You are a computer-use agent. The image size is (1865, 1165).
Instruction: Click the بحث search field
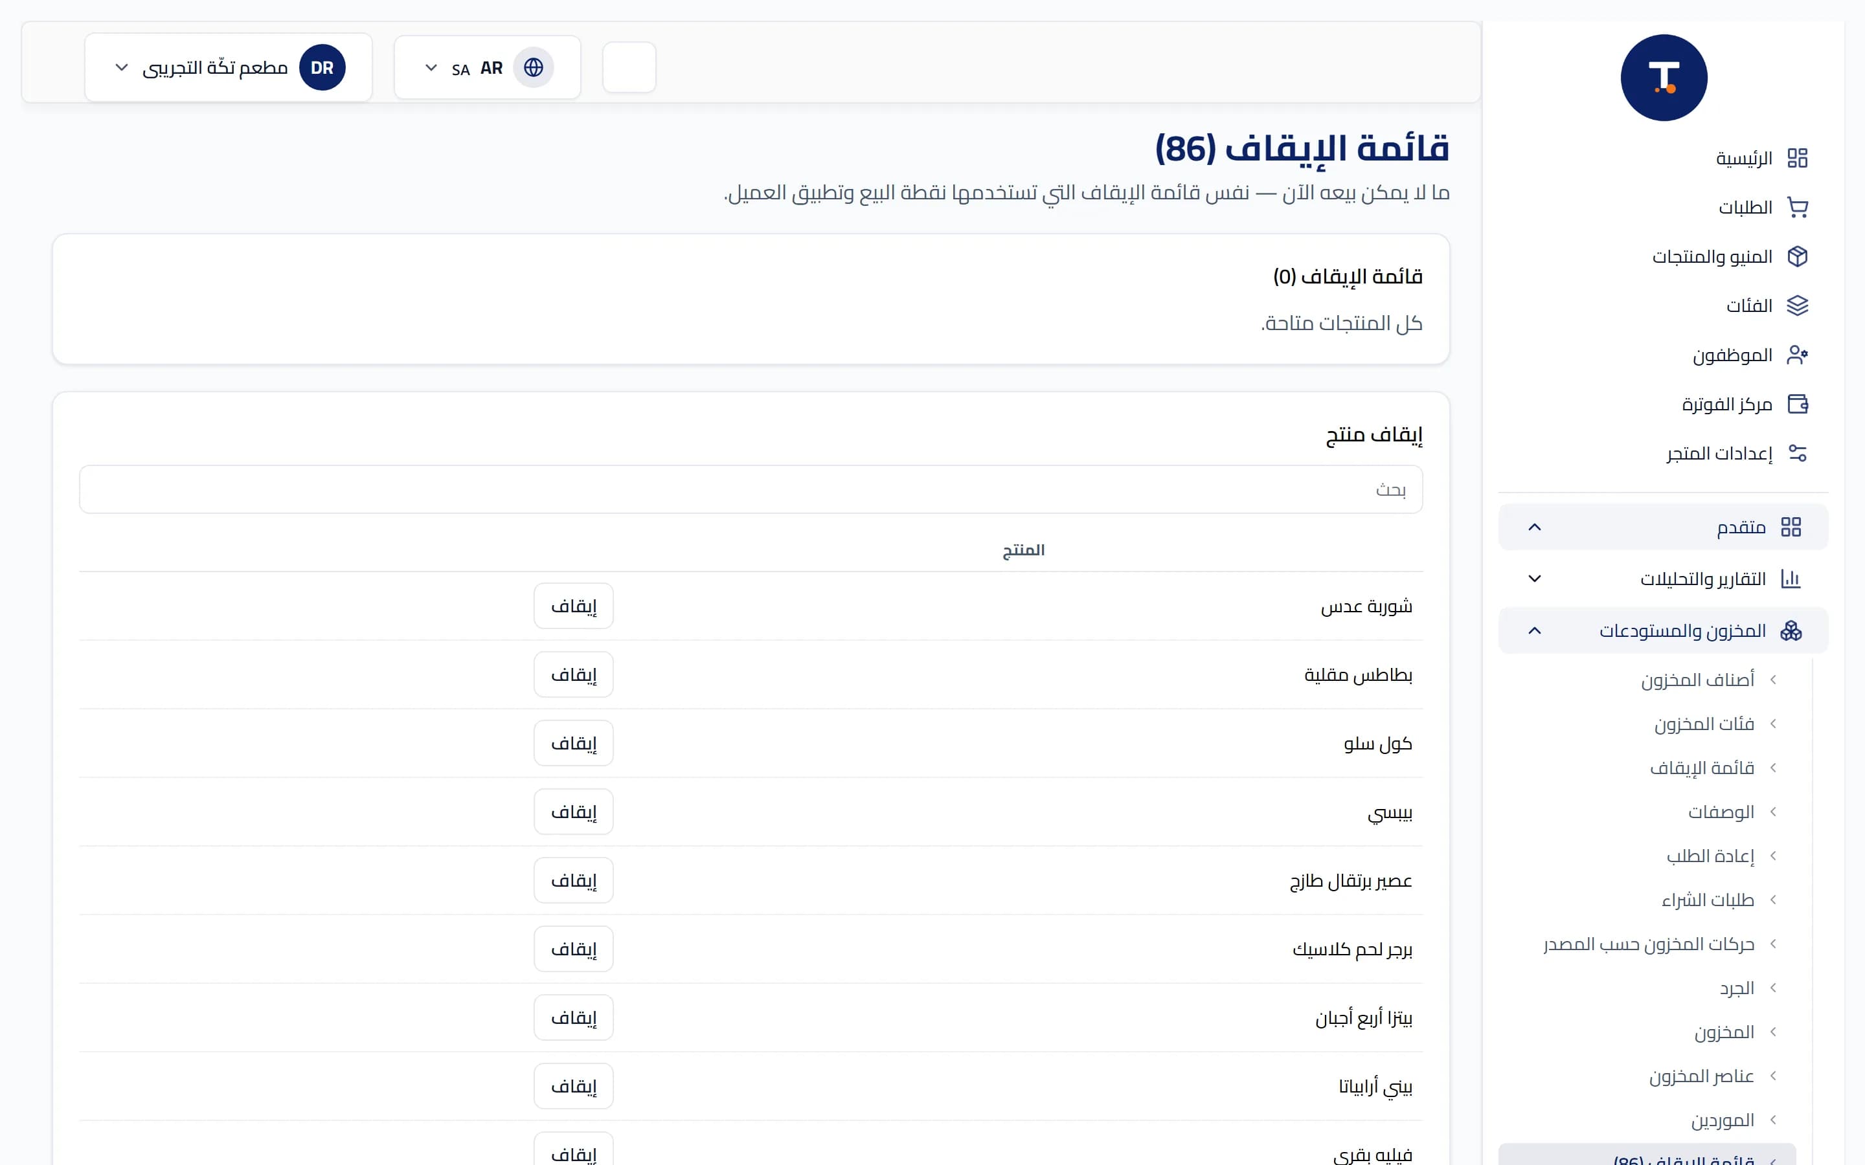tap(751, 489)
